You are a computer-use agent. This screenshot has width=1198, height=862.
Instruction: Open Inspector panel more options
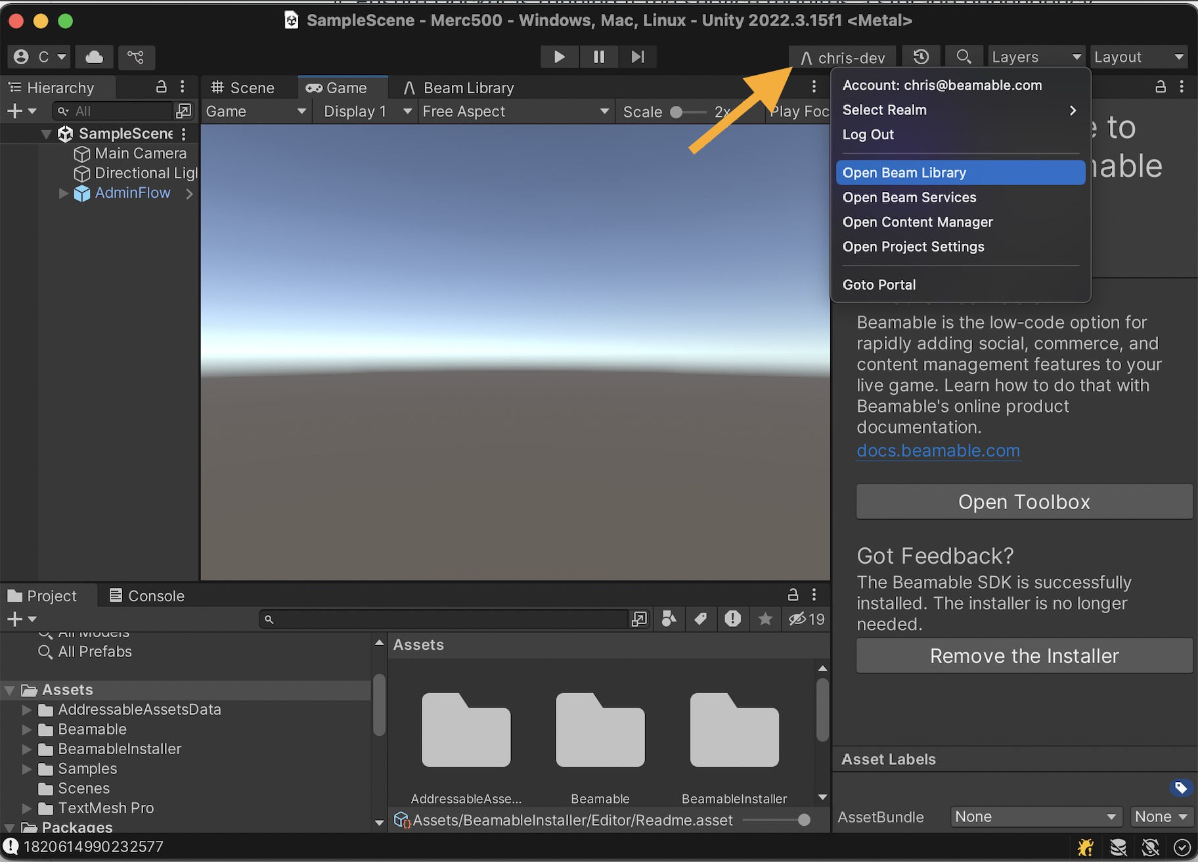pyautogui.click(x=1182, y=87)
